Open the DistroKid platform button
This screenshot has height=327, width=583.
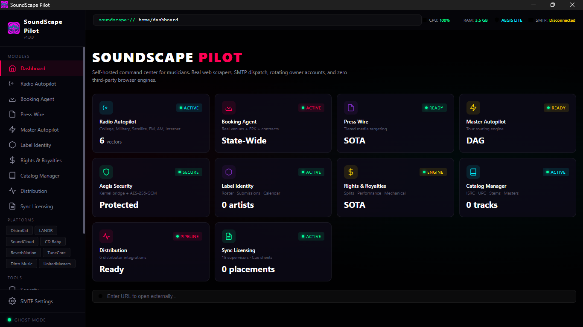tap(19, 230)
